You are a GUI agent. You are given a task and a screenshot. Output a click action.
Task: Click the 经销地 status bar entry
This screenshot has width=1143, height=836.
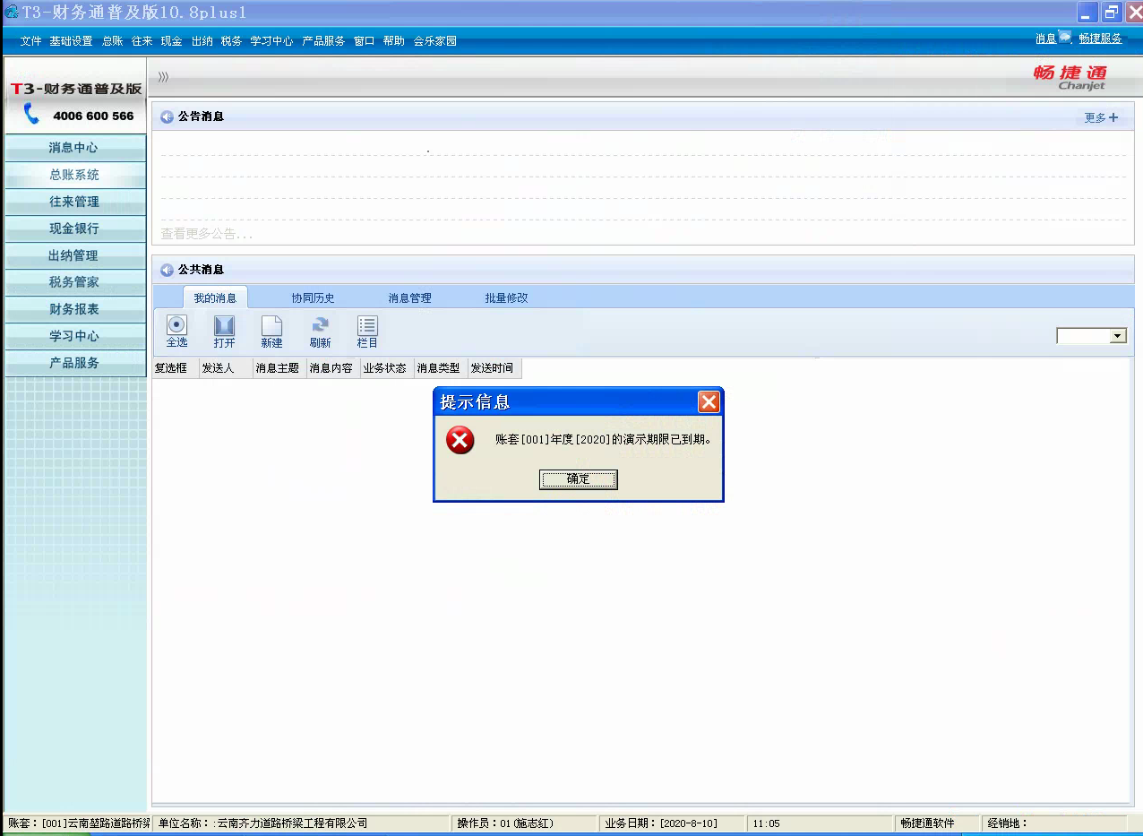pos(1053,823)
